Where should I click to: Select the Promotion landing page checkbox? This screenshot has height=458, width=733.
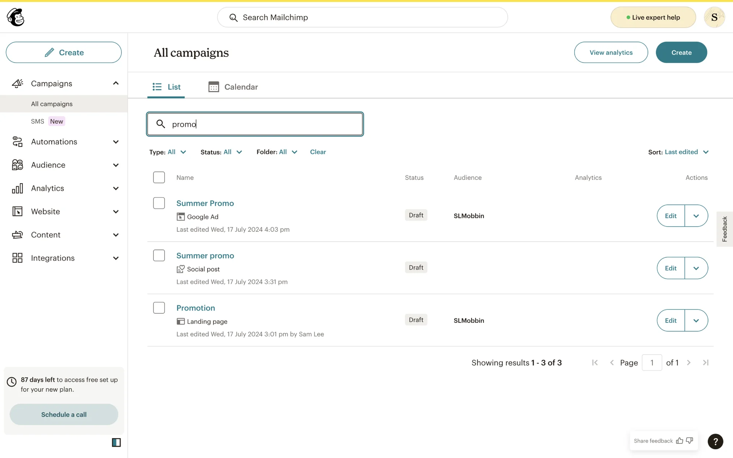[159, 308]
